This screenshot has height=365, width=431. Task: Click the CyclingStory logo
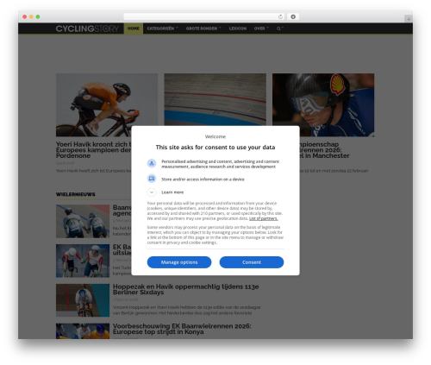point(87,28)
